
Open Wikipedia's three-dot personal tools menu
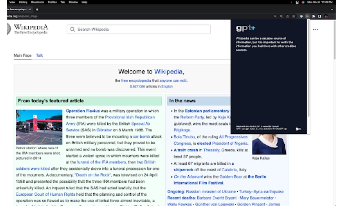(x=316, y=29)
